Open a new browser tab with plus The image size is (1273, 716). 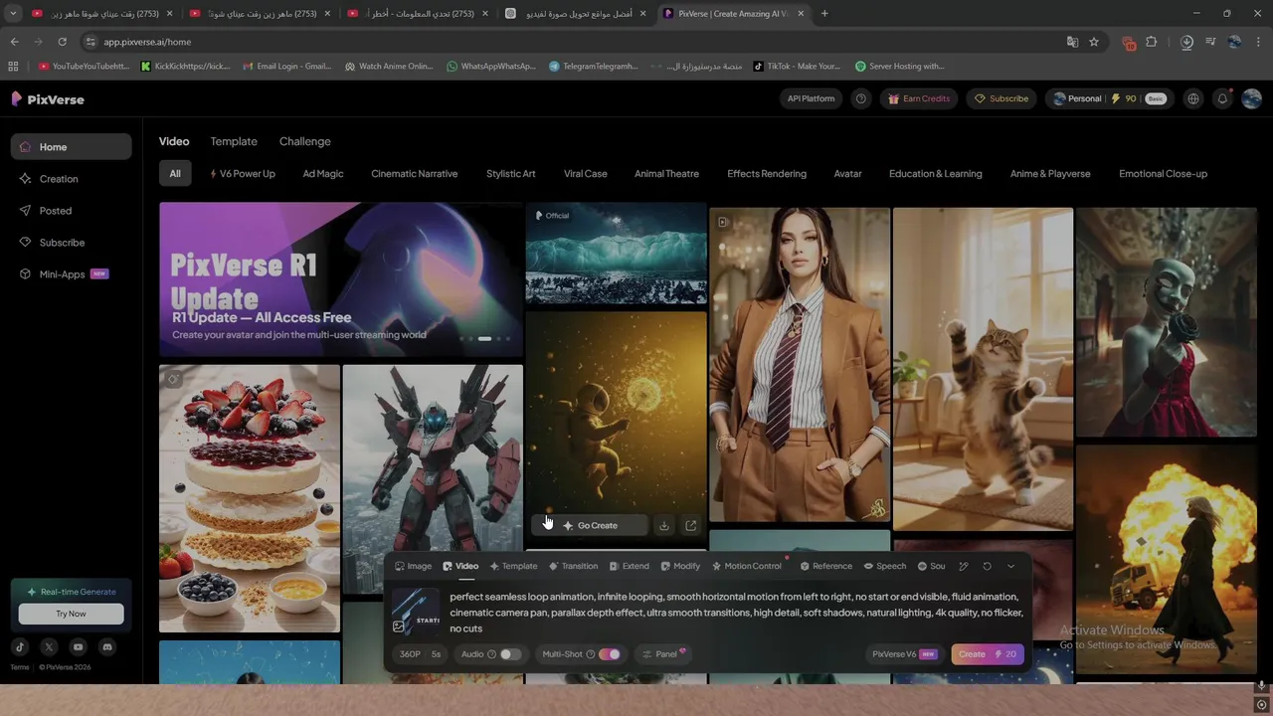pyautogui.click(x=824, y=13)
